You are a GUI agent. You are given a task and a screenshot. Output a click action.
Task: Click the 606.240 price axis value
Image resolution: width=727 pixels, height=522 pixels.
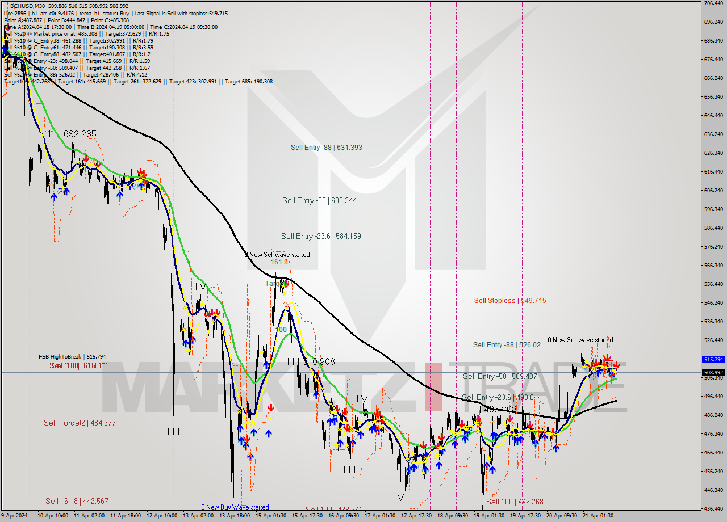point(713,191)
